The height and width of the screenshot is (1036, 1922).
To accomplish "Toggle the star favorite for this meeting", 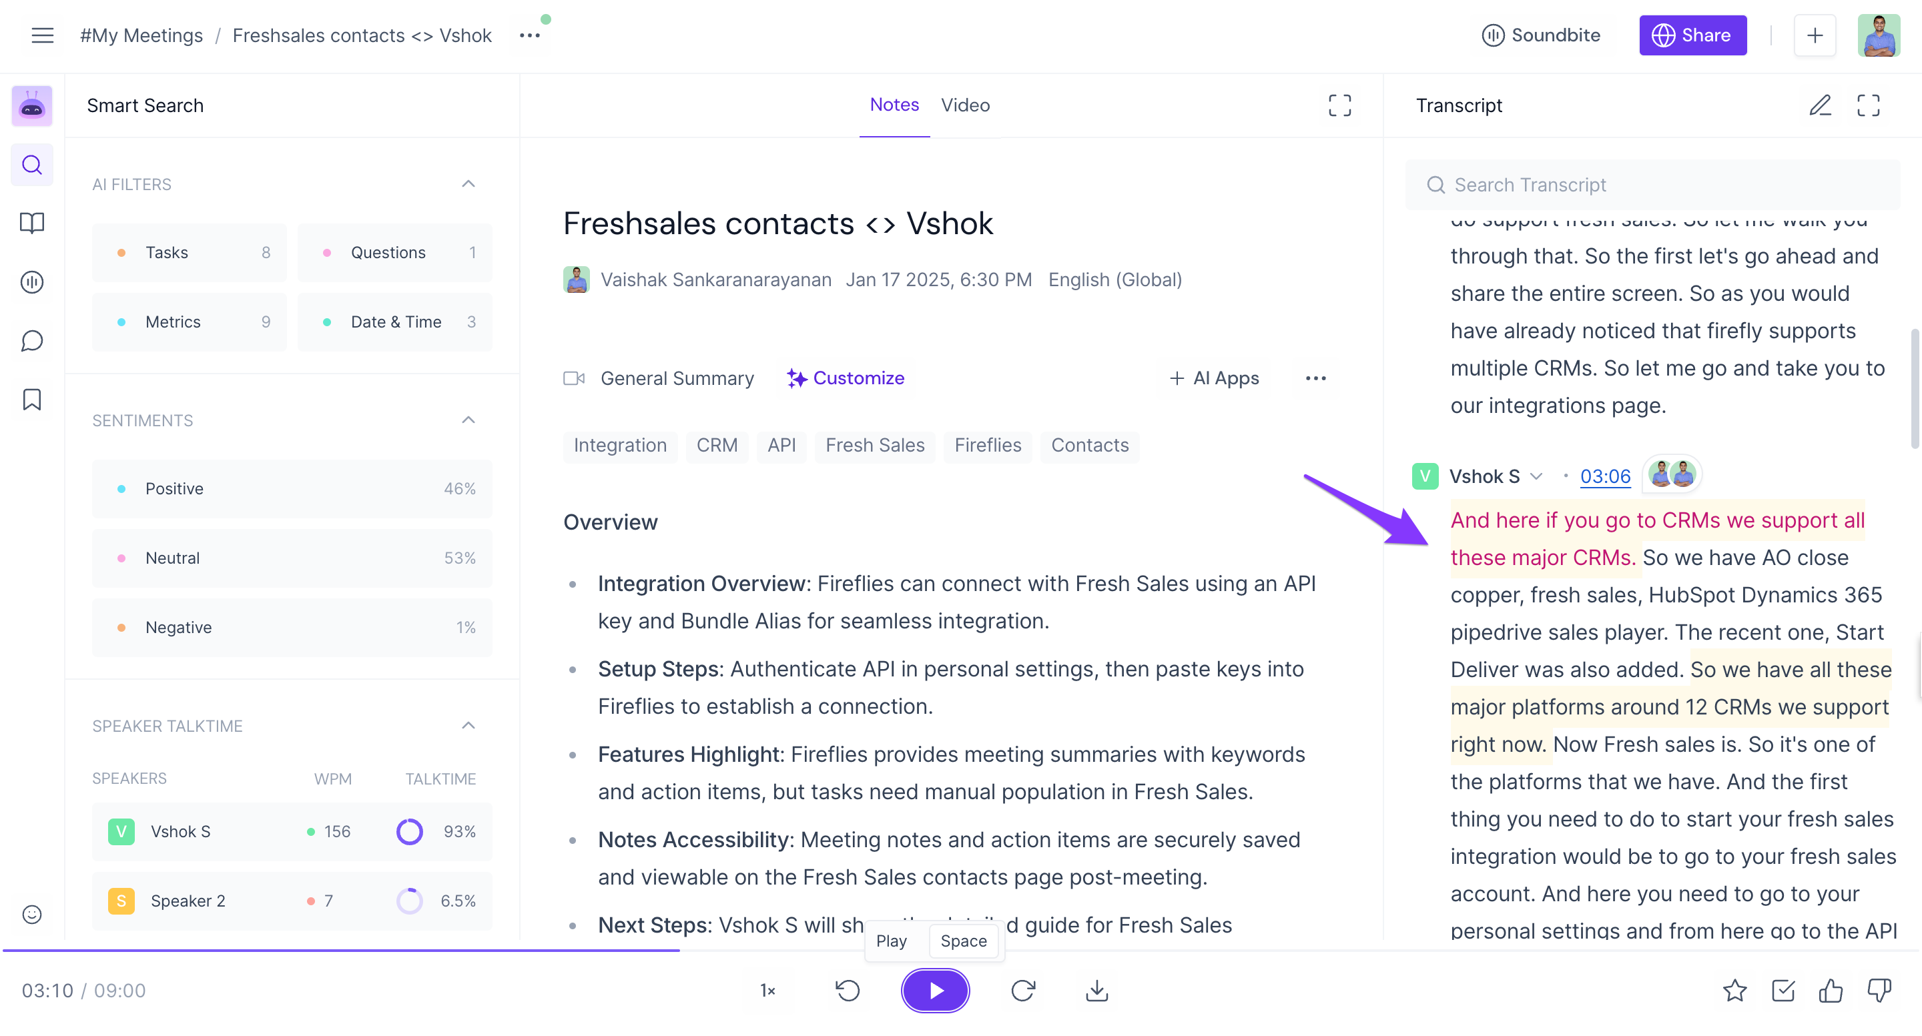I will click(1734, 991).
